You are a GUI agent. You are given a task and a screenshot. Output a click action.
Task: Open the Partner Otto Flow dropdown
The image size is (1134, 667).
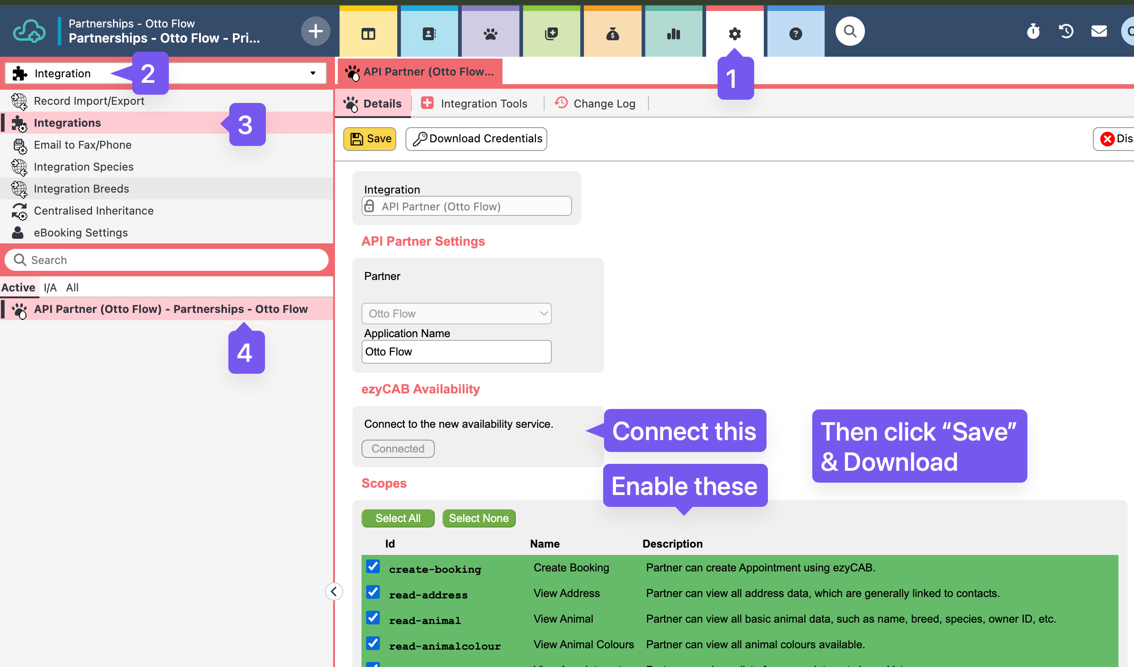click(x=456, y=313)
